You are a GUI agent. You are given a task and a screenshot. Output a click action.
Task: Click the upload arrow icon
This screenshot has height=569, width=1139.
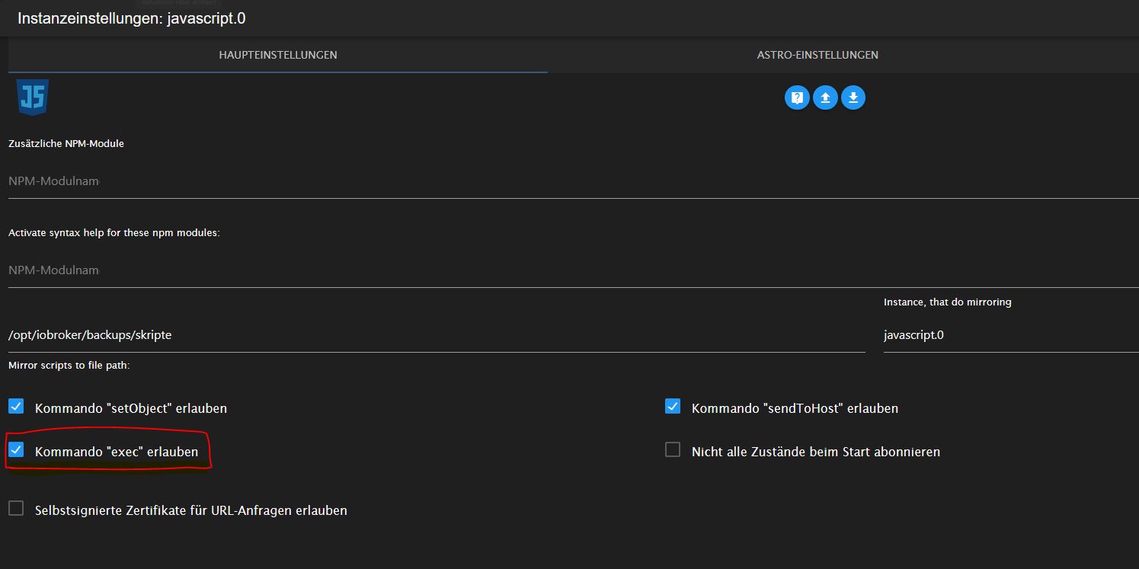click(825, 97)
